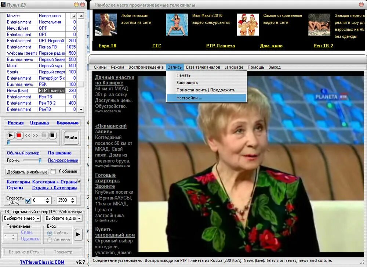
Task: Adjust the Громк. volume slider
Action: [40, 160]
